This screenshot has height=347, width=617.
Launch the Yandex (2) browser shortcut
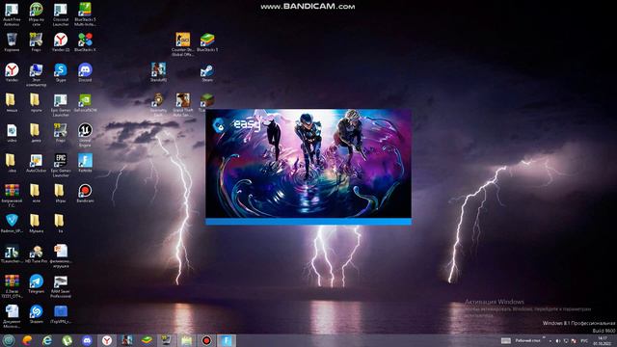61,42
